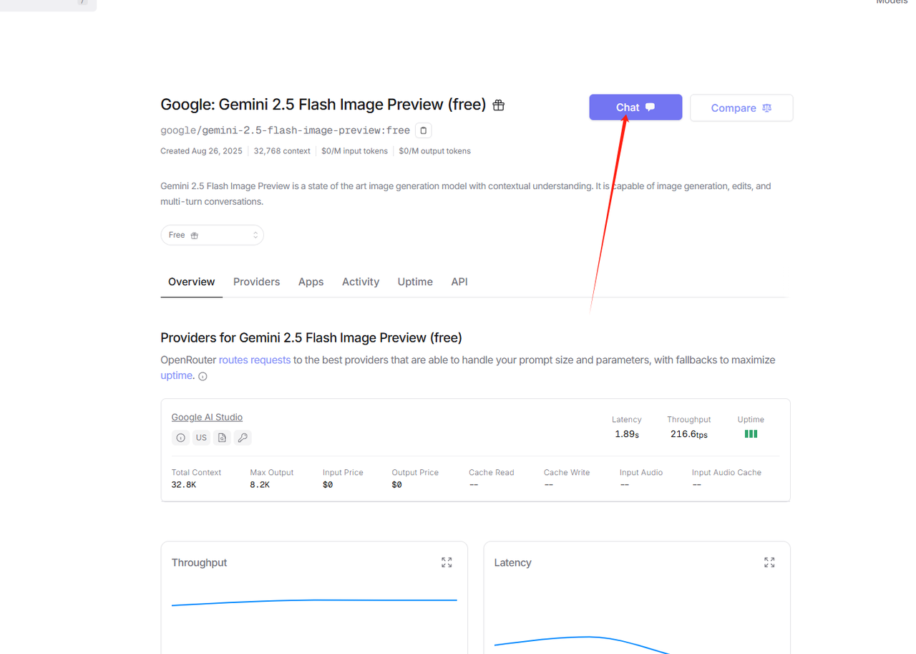Screen dimensions: 916x654
Task: Open the Google AI Studio provider link
Action: pos(207,417)
